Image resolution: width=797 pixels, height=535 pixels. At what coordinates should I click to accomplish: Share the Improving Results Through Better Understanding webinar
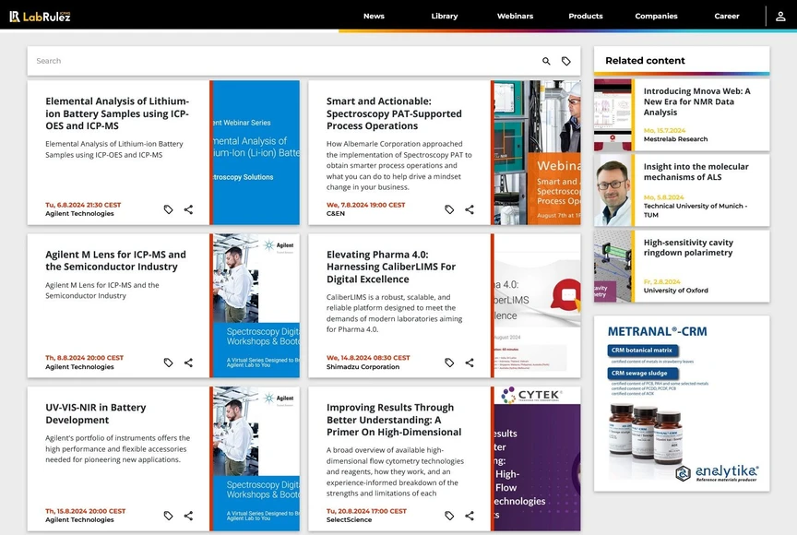coord(470,516)
